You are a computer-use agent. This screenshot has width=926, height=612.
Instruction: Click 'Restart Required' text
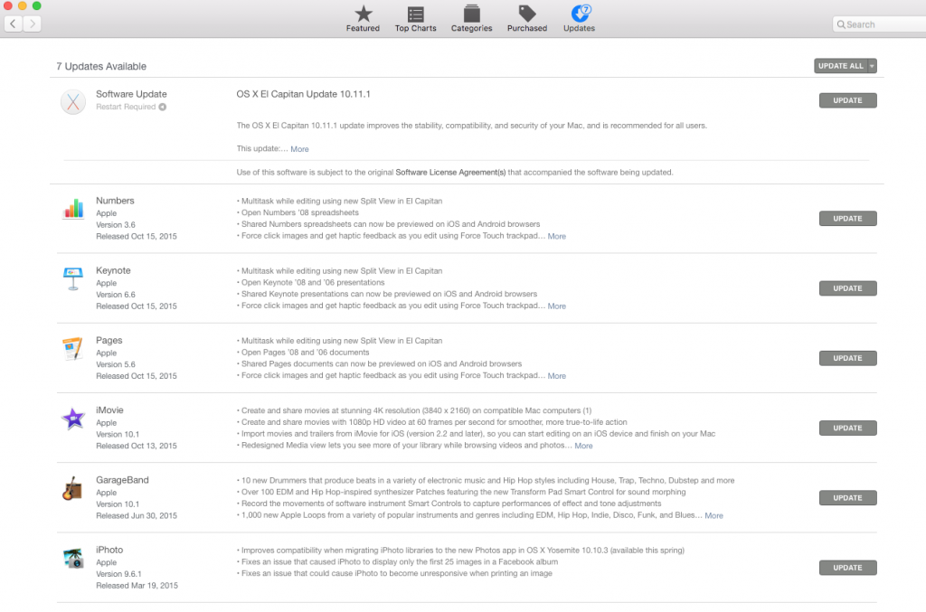pyautogui.click(x=126, y=107)
